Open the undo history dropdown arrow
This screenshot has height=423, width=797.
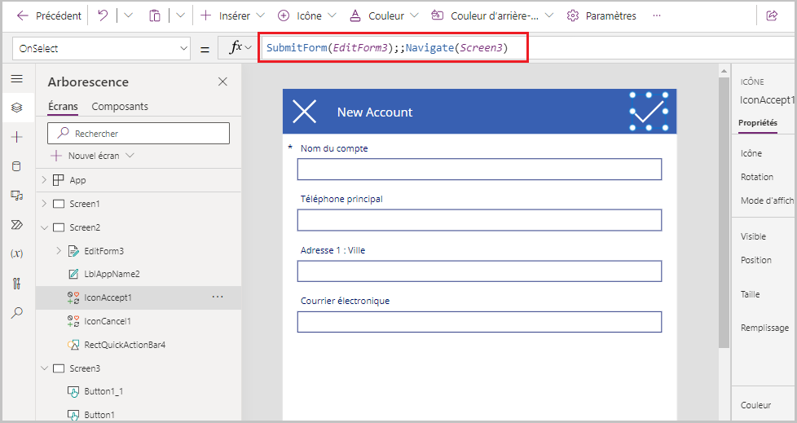point(128,15)
